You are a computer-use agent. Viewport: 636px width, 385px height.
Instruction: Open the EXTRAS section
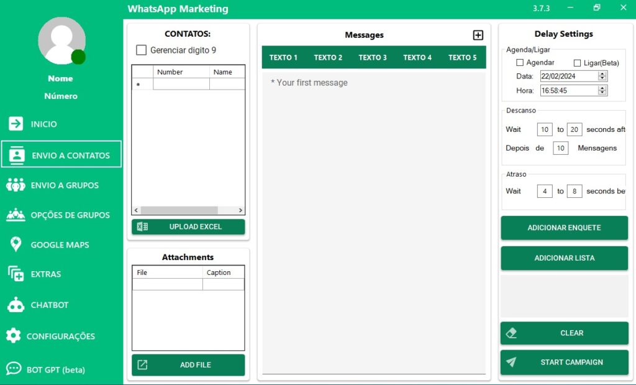46,274
